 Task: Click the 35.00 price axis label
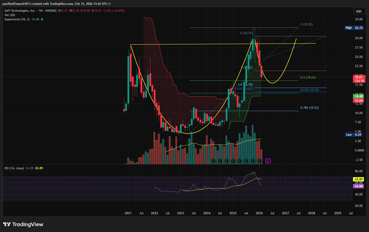point(359,19)
